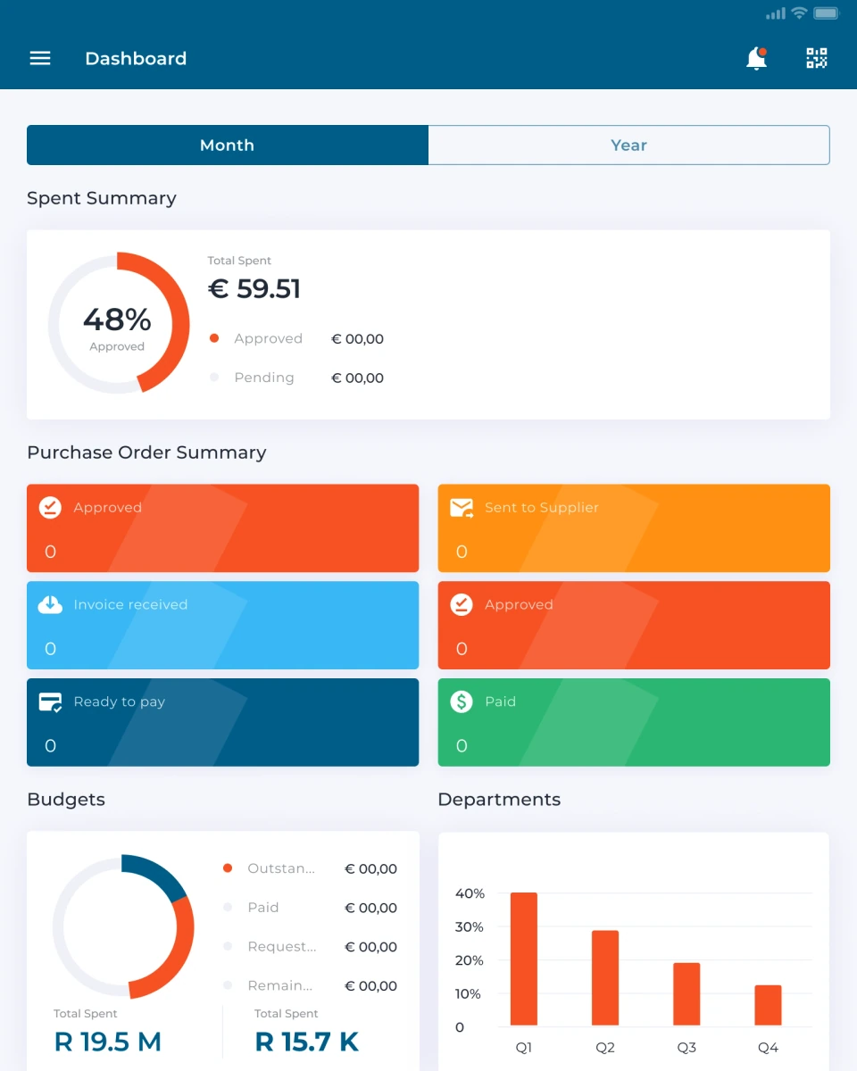Open the Invoice received blue card
Image resolution: width=857 pixels, height=1071 pixels.
coord(223,626)
